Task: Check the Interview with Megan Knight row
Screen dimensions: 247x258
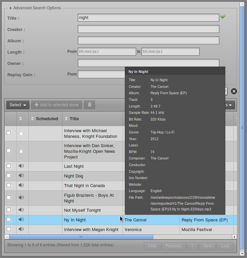Action: (9, 229)
